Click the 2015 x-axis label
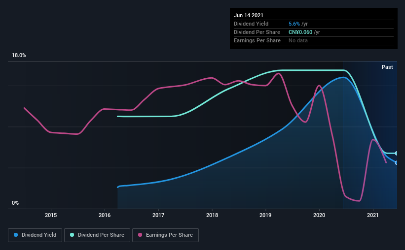 coord(51,215)
